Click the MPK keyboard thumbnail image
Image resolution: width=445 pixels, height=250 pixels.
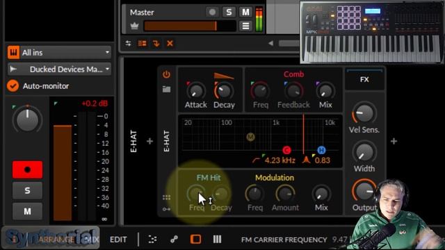click(372, 32)
